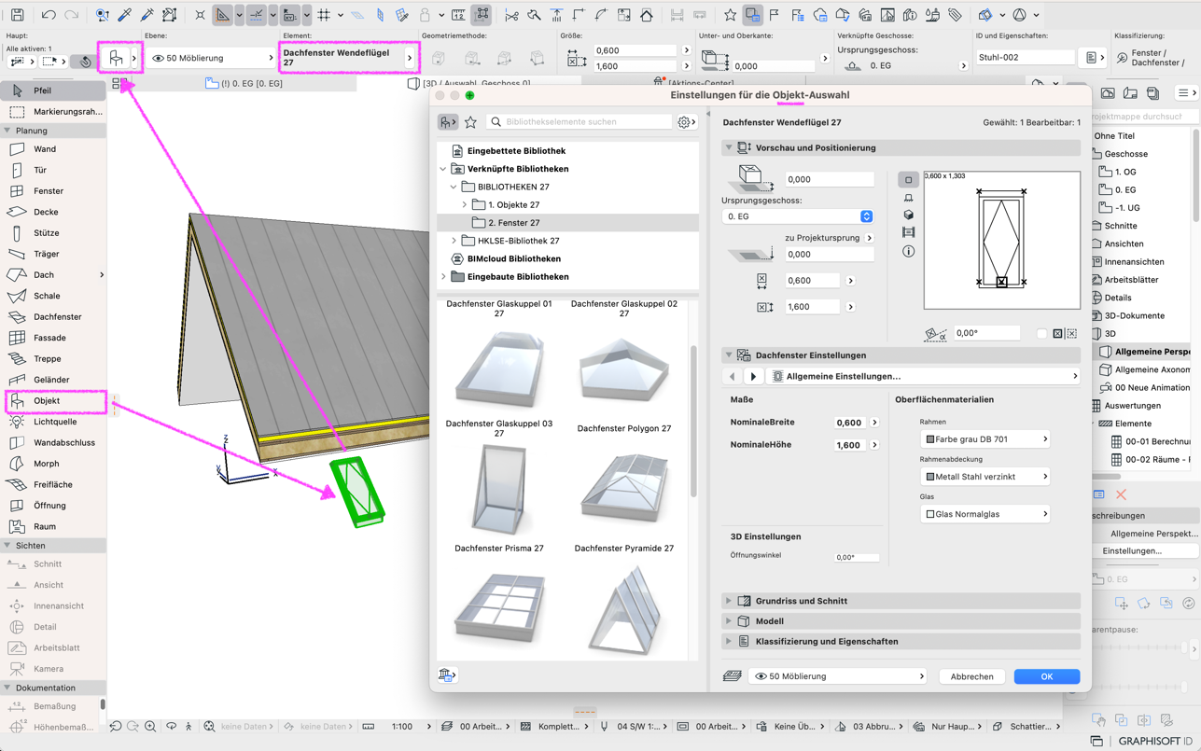Expand Klassifizierung und Eigenschaften panel
Image resolution: width=1201 pixels, height=751 pixels.
pos(728,642)
